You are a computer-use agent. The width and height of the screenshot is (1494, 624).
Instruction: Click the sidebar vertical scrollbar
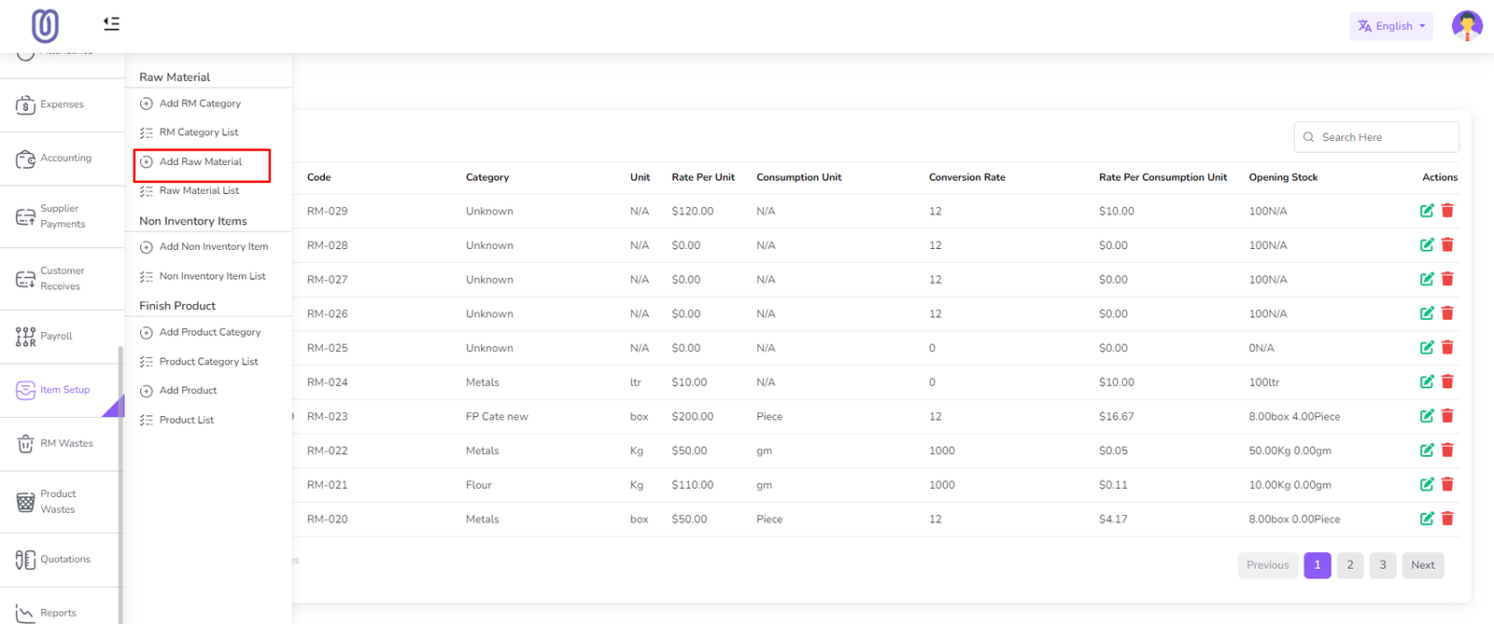(x=120, y=466)
